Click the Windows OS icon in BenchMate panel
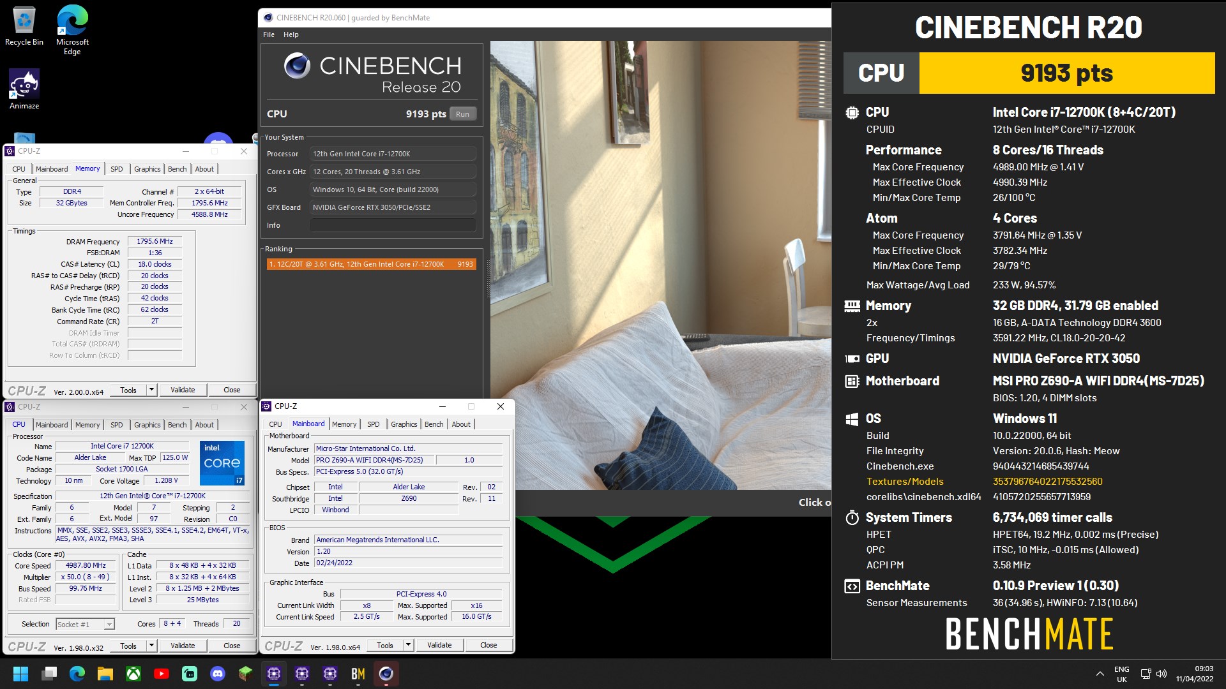 [852, 419]
